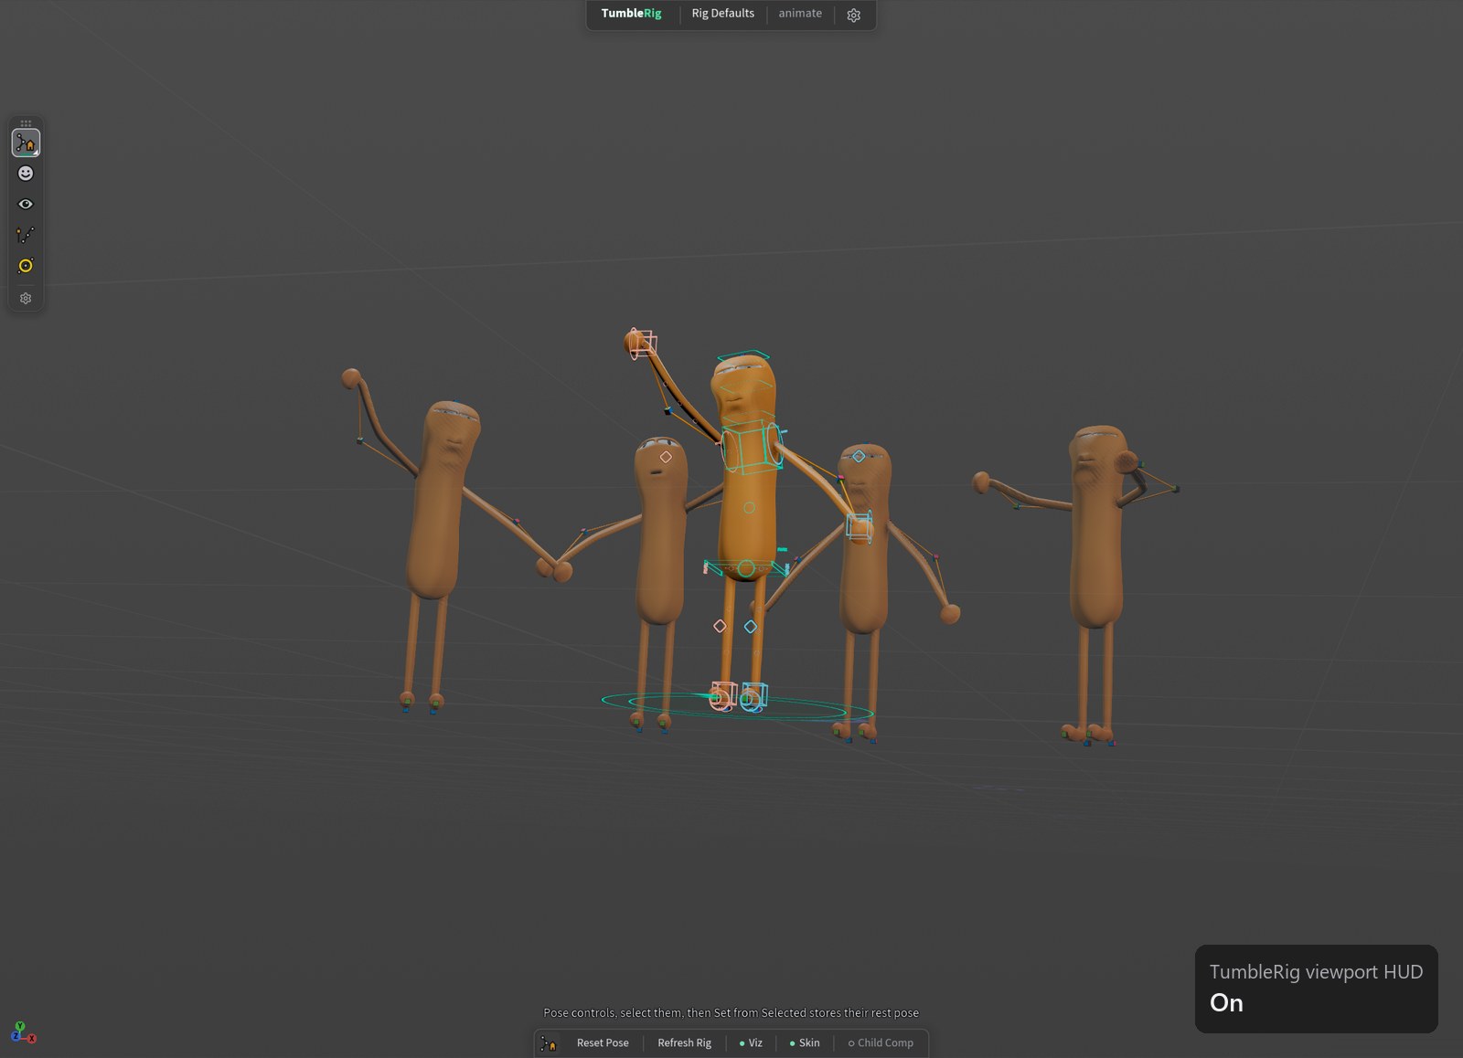Click the Reset Pose button
The height and width of the screenshot is (1058, 1463).
[603, 1042]
